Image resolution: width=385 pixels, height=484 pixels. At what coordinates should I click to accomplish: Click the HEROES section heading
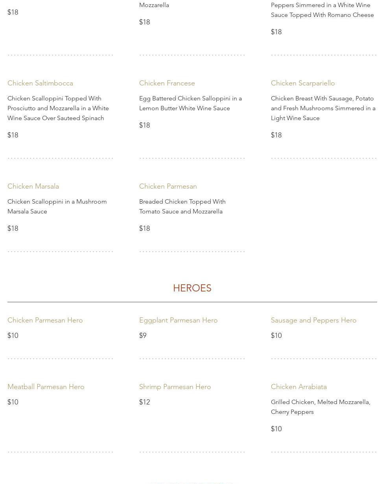tap(192, 288)
